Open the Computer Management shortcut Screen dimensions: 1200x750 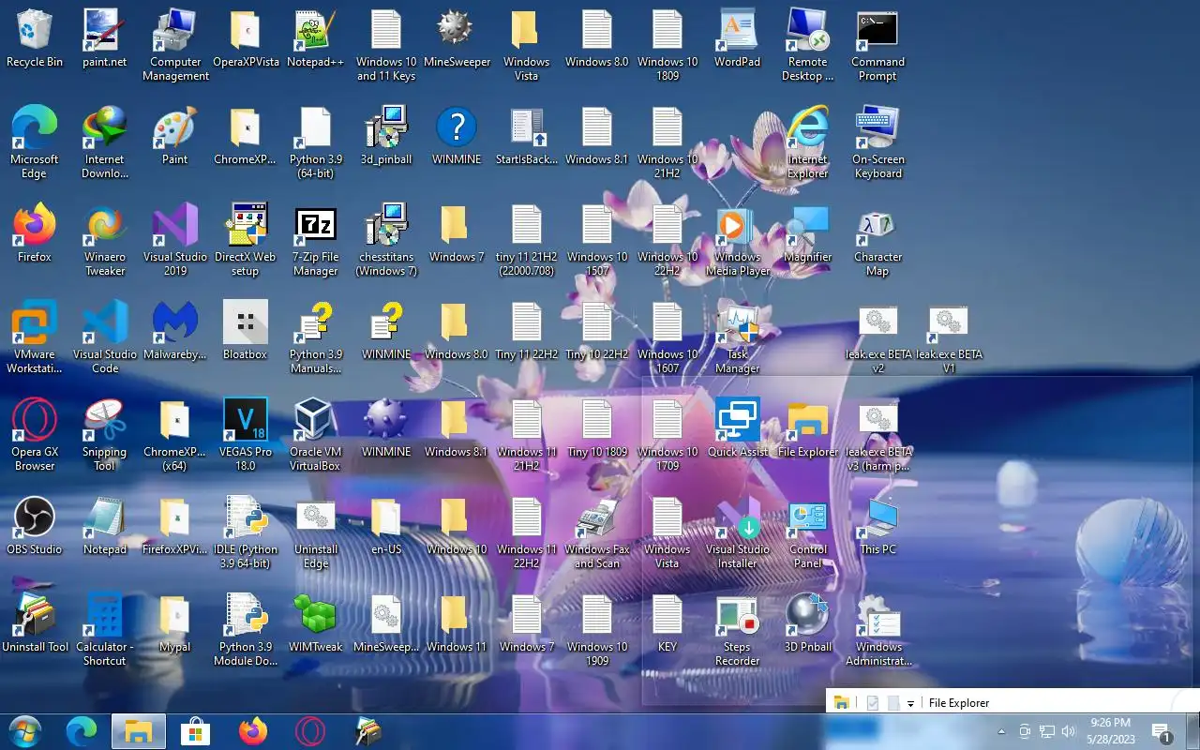[x=175, y=46]
